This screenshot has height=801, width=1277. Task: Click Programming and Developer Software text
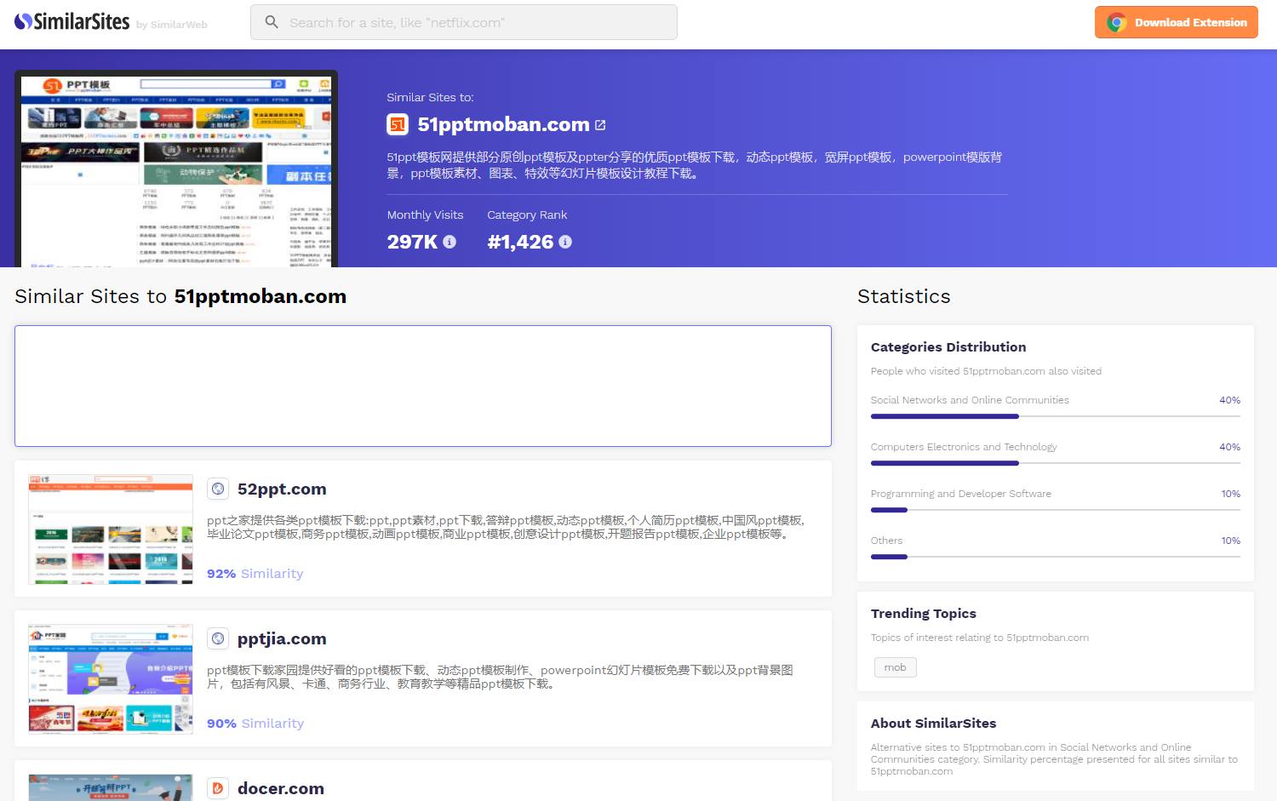(x=961, y=494)
